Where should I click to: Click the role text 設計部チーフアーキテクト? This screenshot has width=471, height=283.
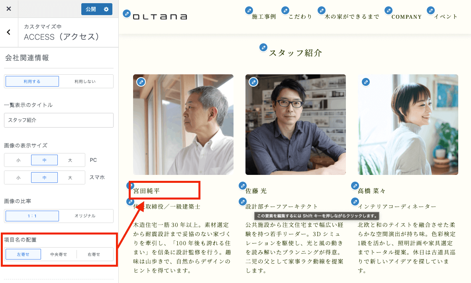pos(281,207)
